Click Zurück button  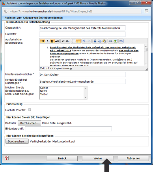point(62,158)
